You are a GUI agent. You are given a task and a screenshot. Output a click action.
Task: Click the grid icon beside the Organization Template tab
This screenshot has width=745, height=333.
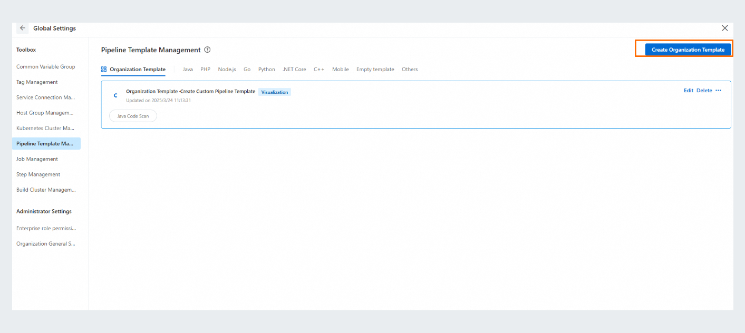(x=104, y=69)
